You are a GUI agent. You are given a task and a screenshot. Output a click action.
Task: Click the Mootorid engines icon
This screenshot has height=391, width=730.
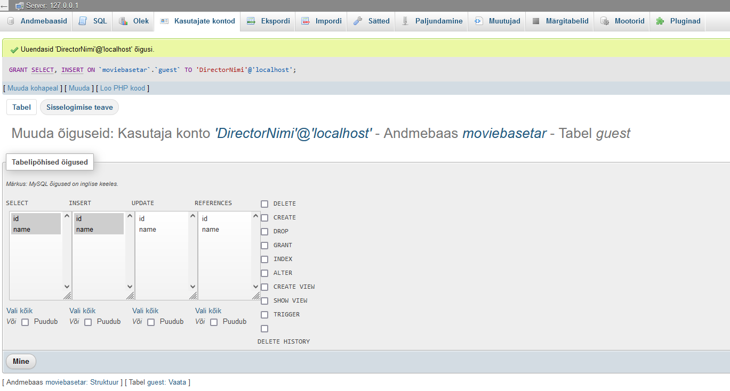coord(604,21)
